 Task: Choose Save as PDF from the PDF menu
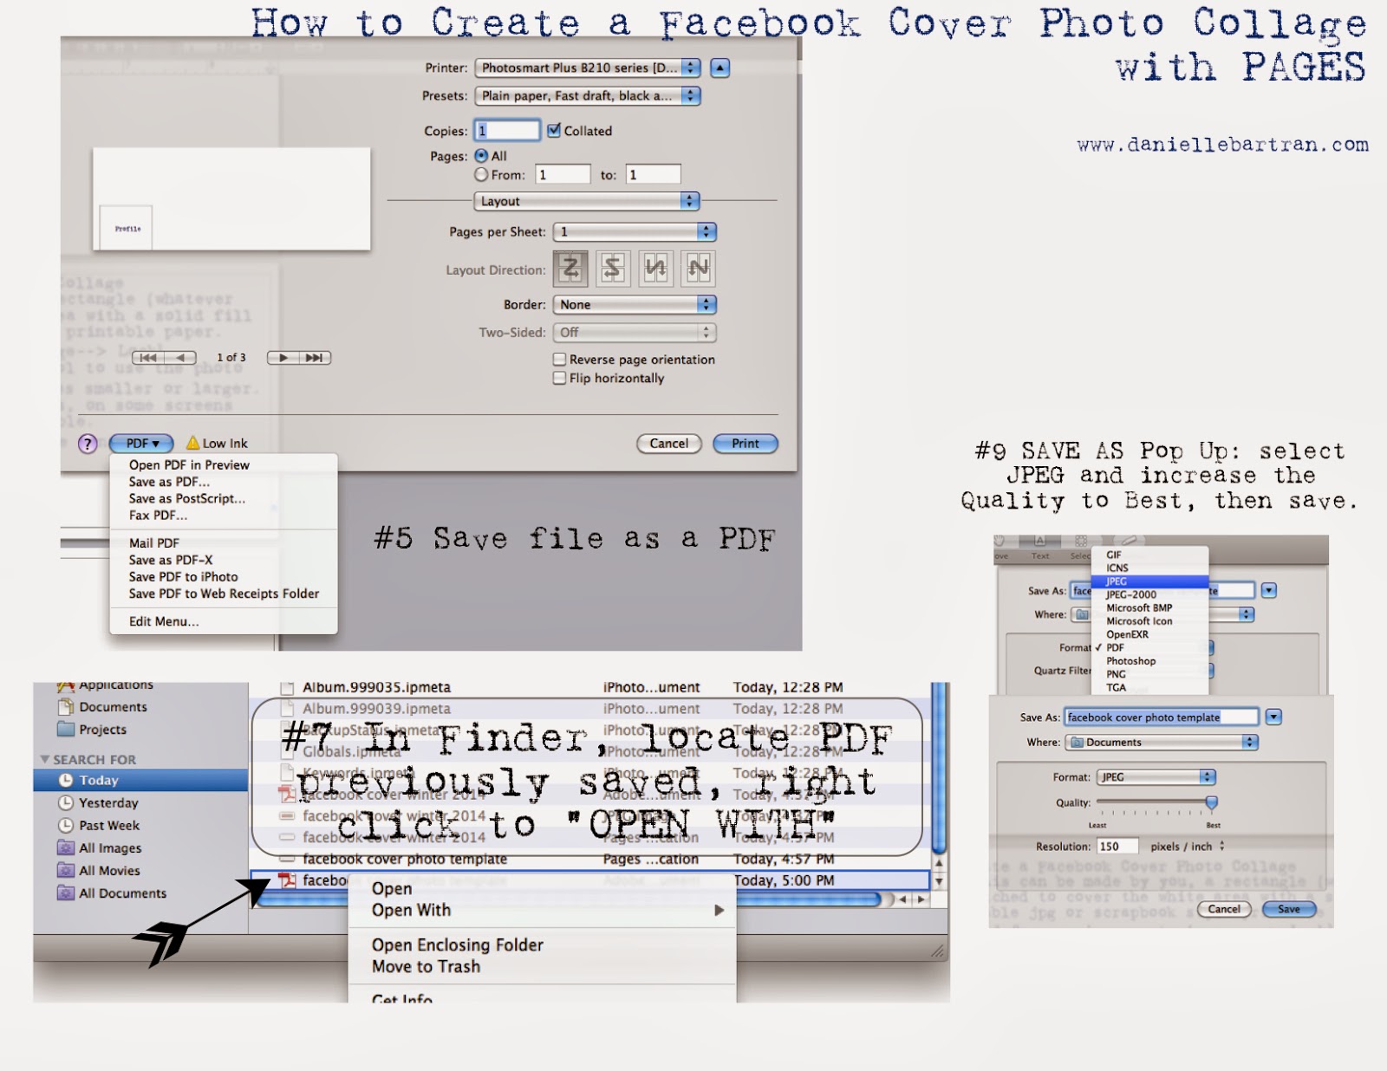[169, 482]
